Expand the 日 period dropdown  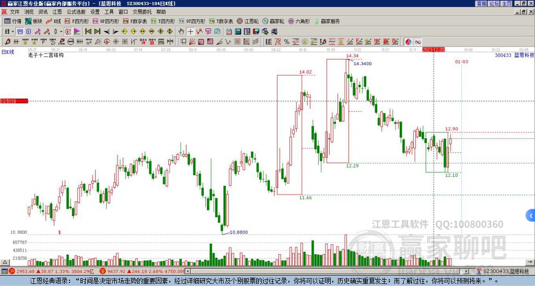tap(13, 32)
